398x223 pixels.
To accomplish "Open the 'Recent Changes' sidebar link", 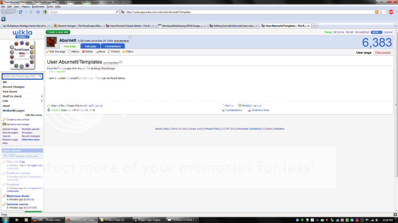I will (x=14, y=87).
